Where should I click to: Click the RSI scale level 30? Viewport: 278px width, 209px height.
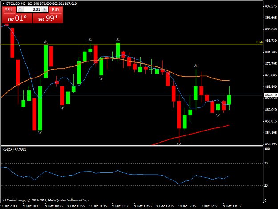266,185
